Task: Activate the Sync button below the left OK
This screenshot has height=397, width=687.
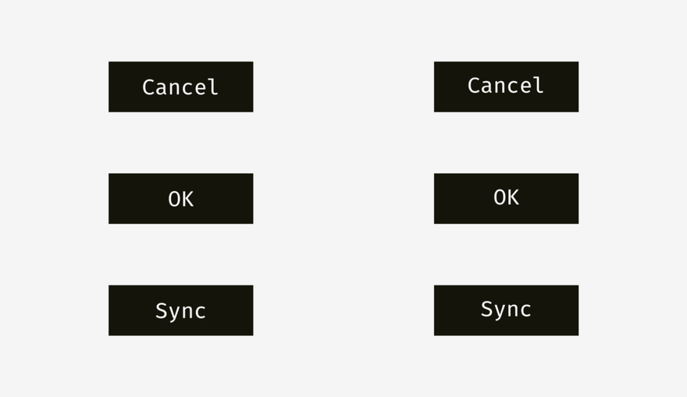Action: tap(181, 310)
